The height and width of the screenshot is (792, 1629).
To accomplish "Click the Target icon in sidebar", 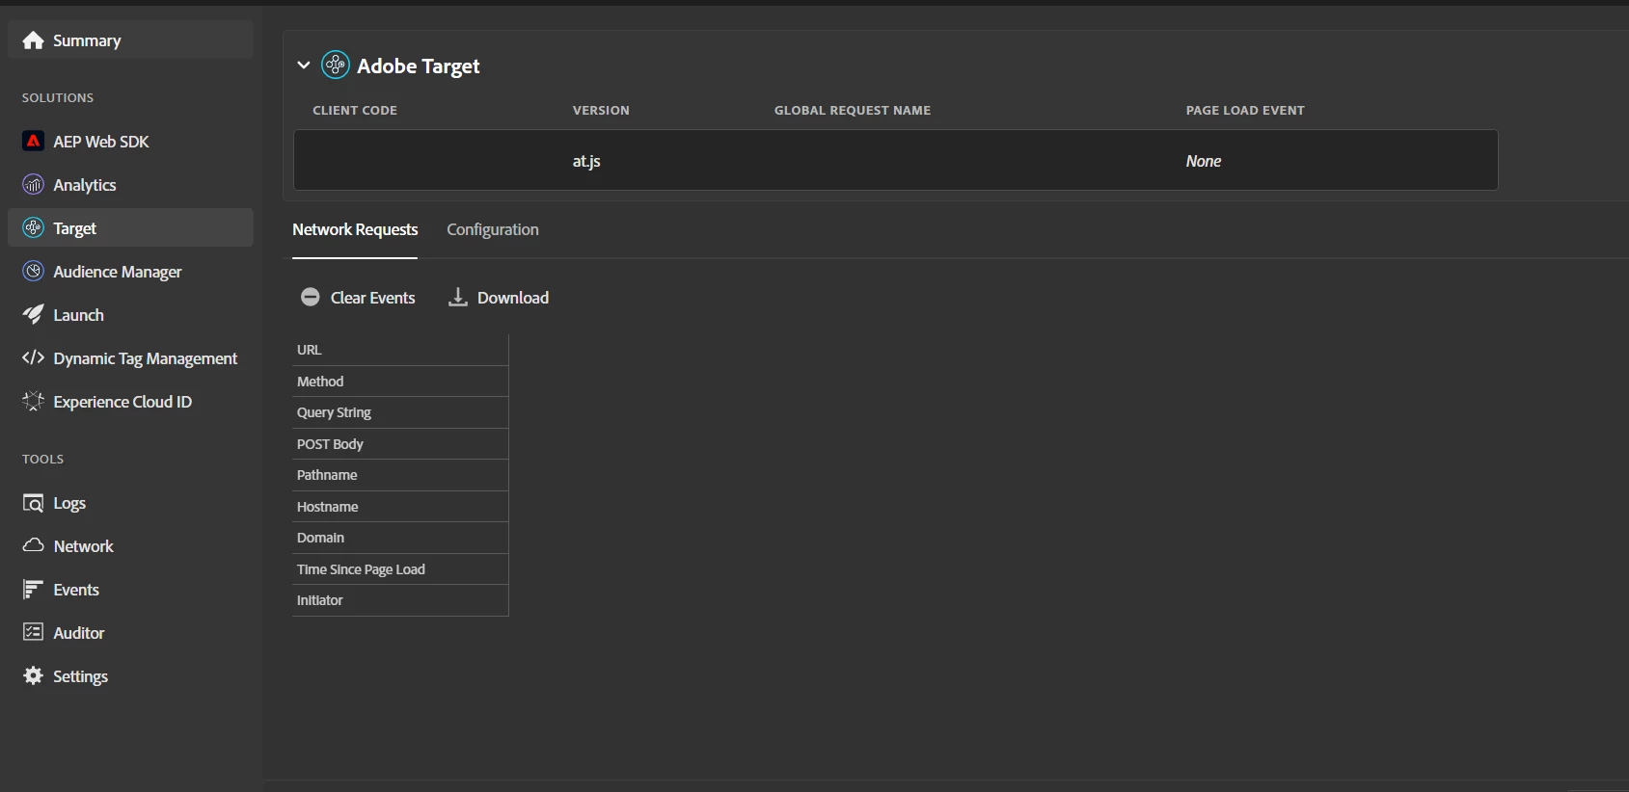I will pyautogui.click(x=34, y=228).
